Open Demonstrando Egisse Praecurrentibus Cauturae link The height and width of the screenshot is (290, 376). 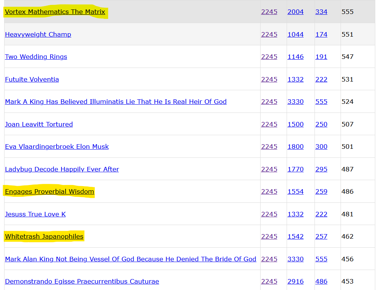click(82, 281)
